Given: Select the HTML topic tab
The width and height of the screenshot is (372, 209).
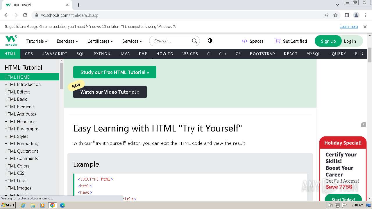Looking at the screenshot, I should (10, 54).
